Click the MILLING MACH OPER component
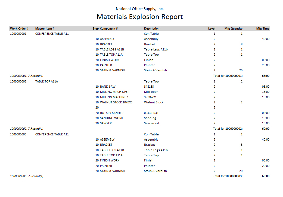The height and width of the screenshot is (197, 283). (114, 92)
